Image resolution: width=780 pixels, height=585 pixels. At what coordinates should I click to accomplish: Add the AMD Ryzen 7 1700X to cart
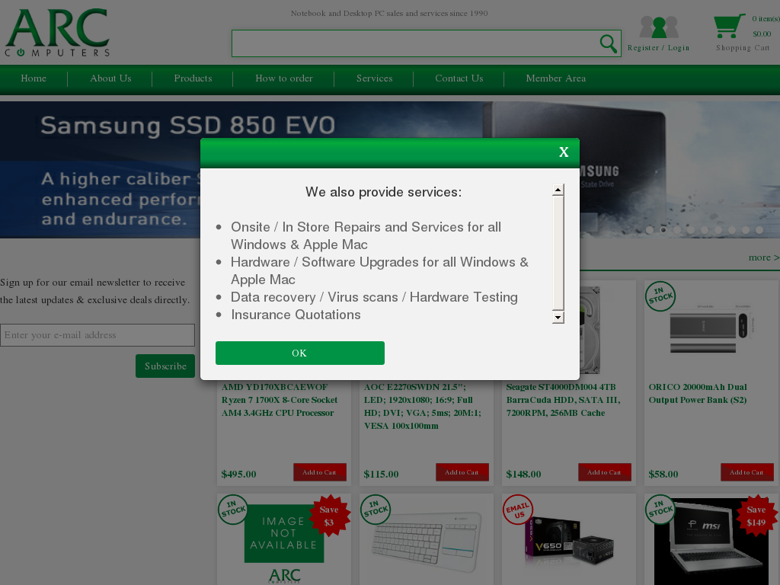click(319, 472)
